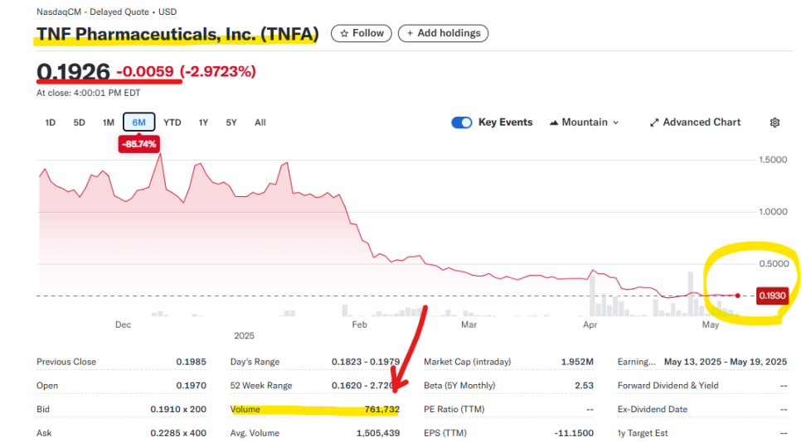Click the 52 Week Range label
This screenshot has width=801, height=442.
click(x=261, y=386)
